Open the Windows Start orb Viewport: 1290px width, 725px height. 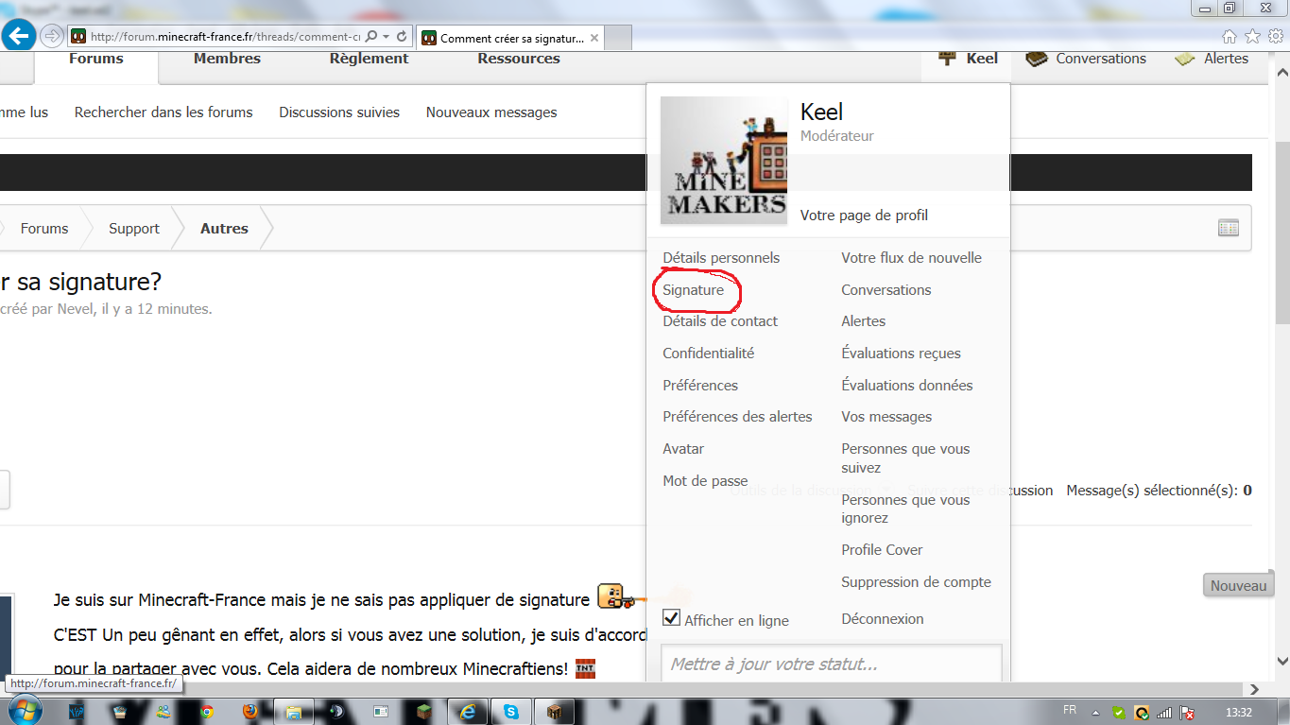(x=24, y=711)
